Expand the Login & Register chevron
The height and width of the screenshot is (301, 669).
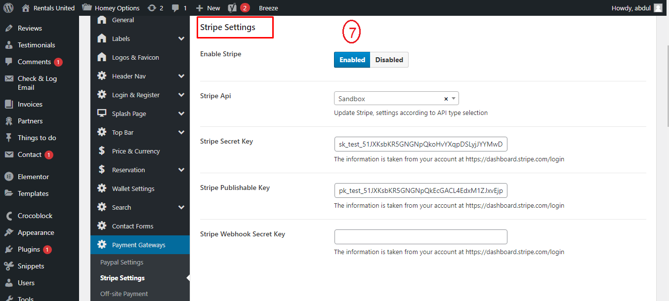point(181,95)
